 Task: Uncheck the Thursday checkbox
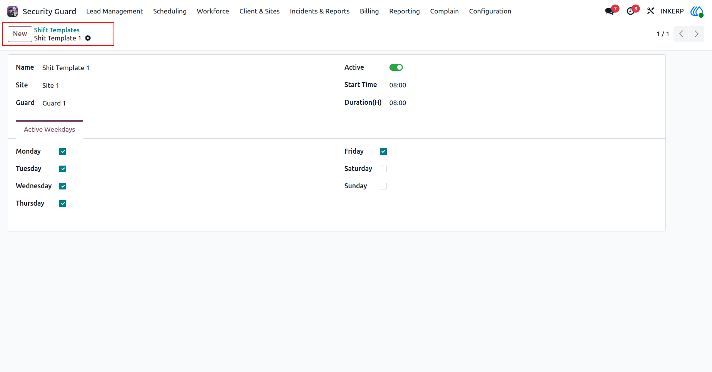click(63, 203)
